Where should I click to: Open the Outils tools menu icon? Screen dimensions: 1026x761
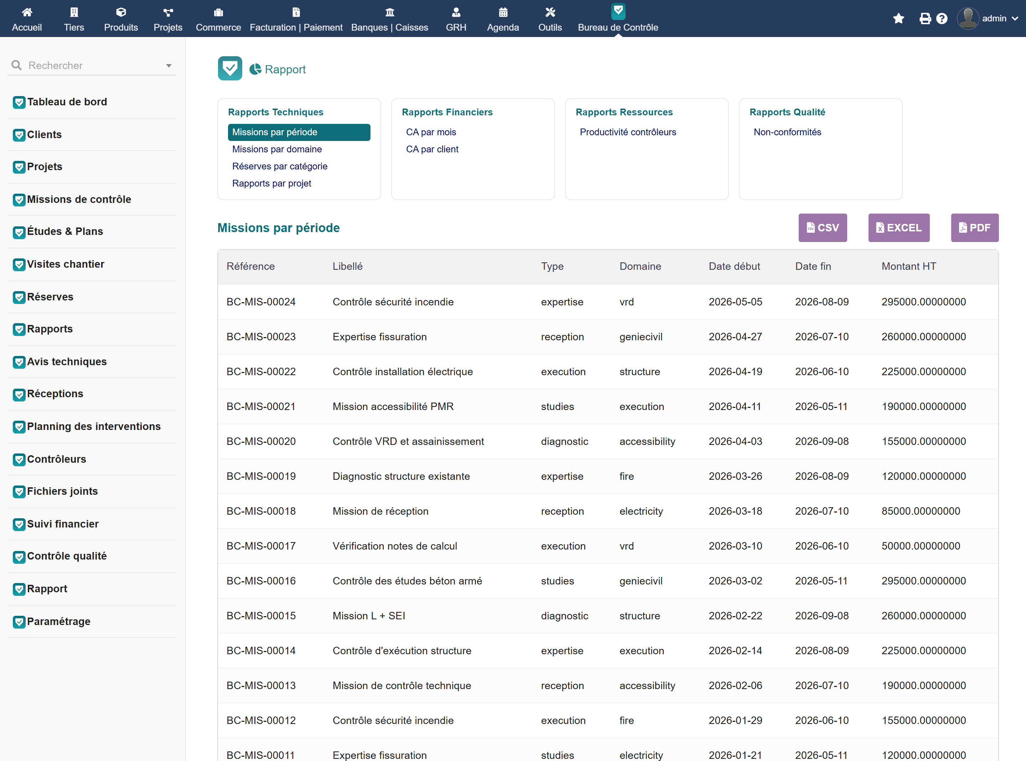(x=550, y=12)
